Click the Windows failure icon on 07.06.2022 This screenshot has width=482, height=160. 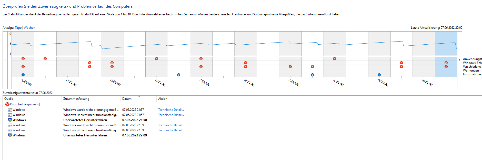(446, 63)
